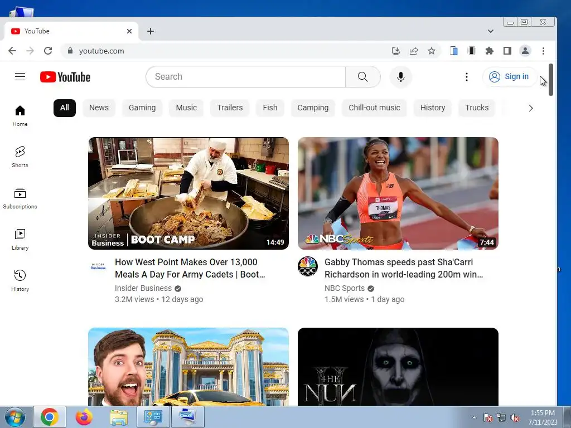Launch Firefox from the taskbar

[x=84, y=417]
